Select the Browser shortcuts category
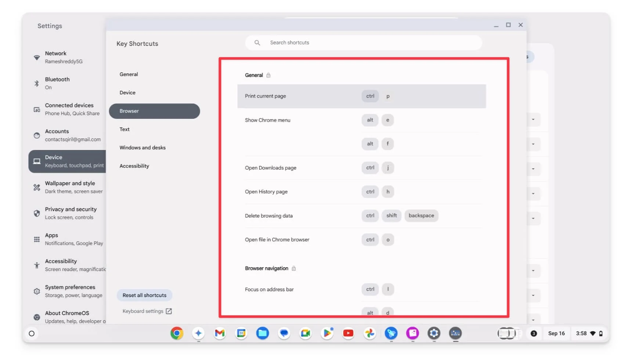The width and height of the screenshot is (632, 355). pyautogui.click(x=154, y=111)
